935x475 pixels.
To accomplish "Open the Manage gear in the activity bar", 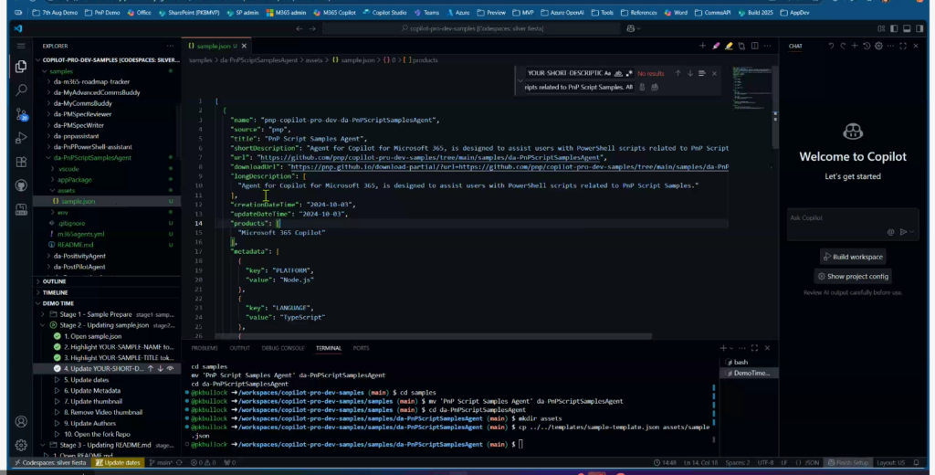I will [21, 445].
